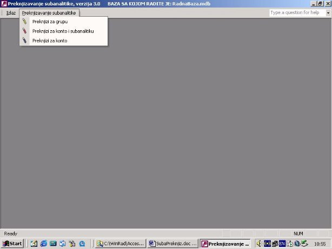The image size is (332, 249).
Task: Click the pen icon beside Preknjizi za grupu
Action: [x=25, y=22]
